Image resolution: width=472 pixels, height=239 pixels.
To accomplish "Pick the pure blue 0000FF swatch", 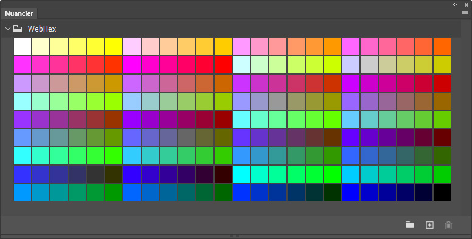I will point(351,192).
